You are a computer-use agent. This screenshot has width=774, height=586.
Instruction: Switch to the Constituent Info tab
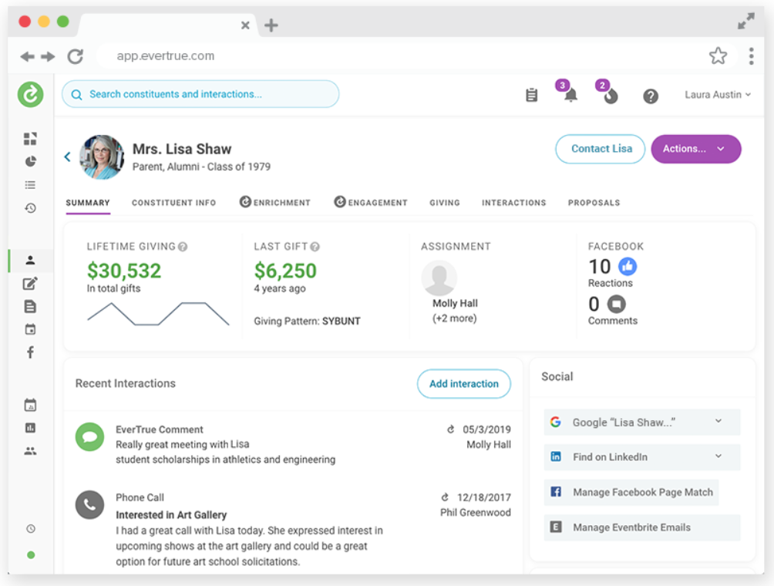pos(173,203)
